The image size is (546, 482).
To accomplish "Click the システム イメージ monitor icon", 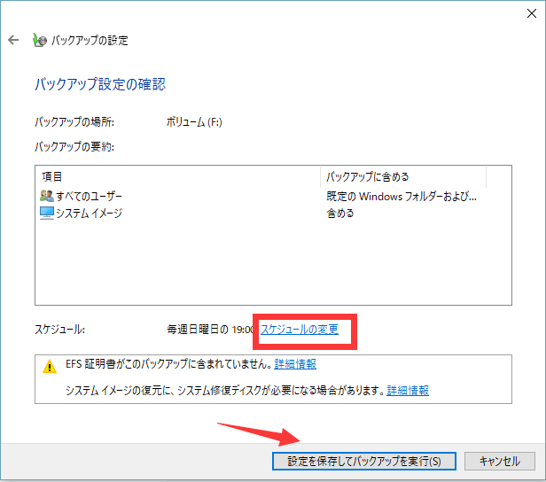I will (47, 213).
